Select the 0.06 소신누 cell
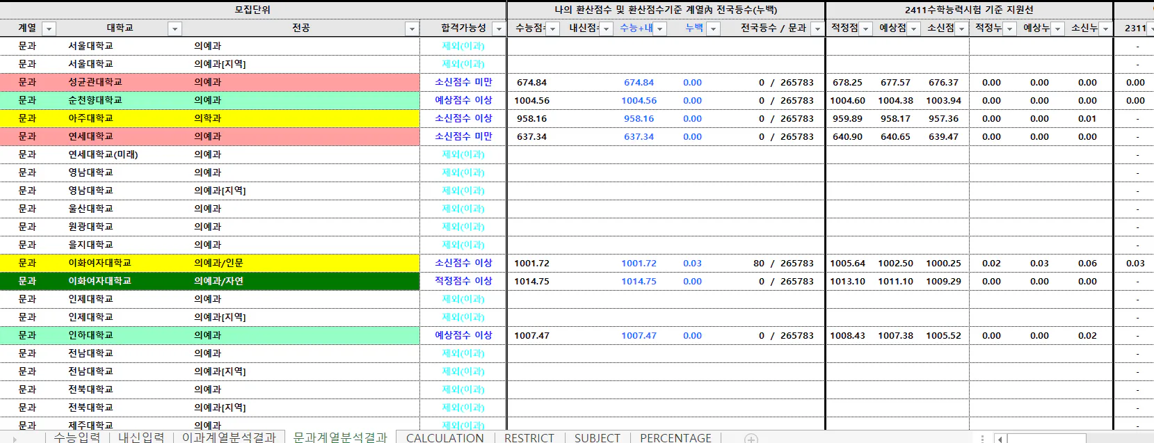Image resolution: width=1154 pixels, height=443 pixels. point(1087,263)
